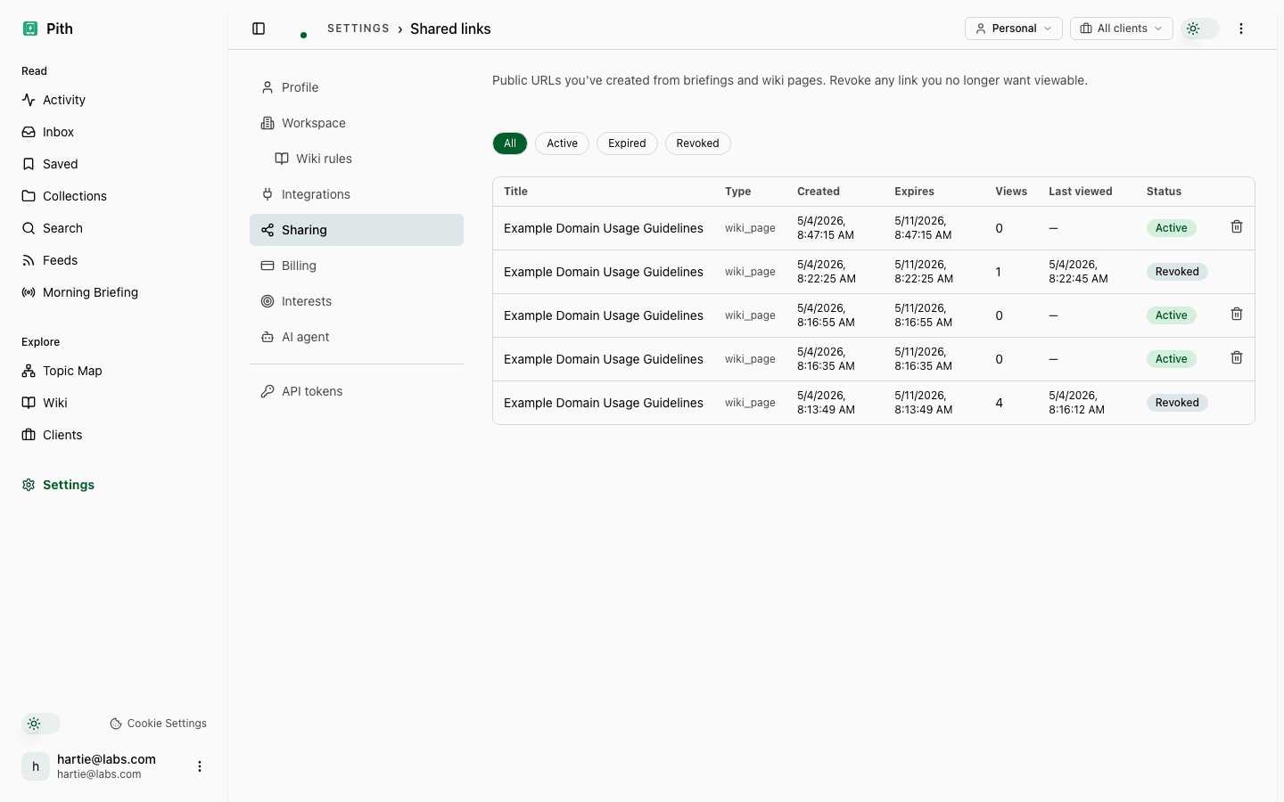Filter links by Active
1284x802 pixels.
[562, 143]
